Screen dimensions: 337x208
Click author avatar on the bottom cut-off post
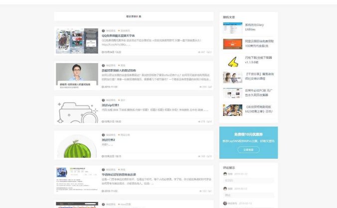coord(103,205)
